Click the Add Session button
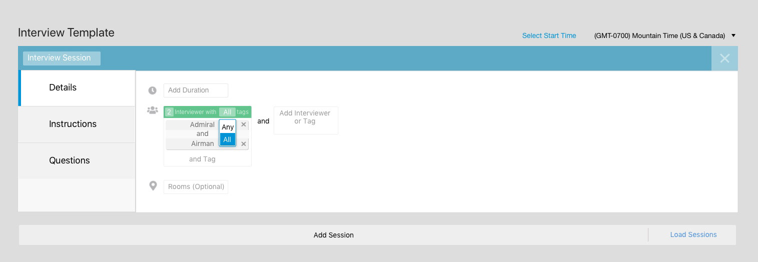Screen dimensions: 758x262 [333, 235]
